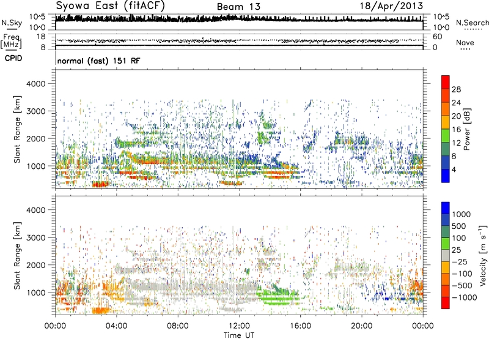The width and height of the screenshot is (489, 339).
Task: Select the Beam 13 header label
Action: pyautogui.click(x=238, y=7)
